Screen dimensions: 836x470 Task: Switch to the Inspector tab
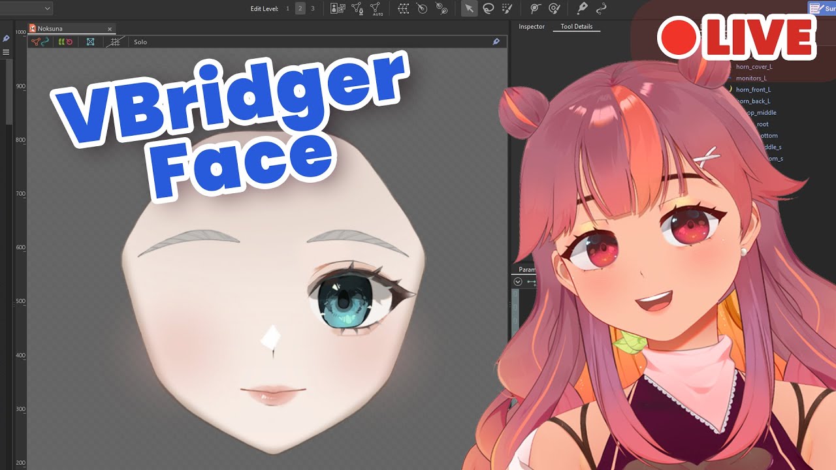532,27
